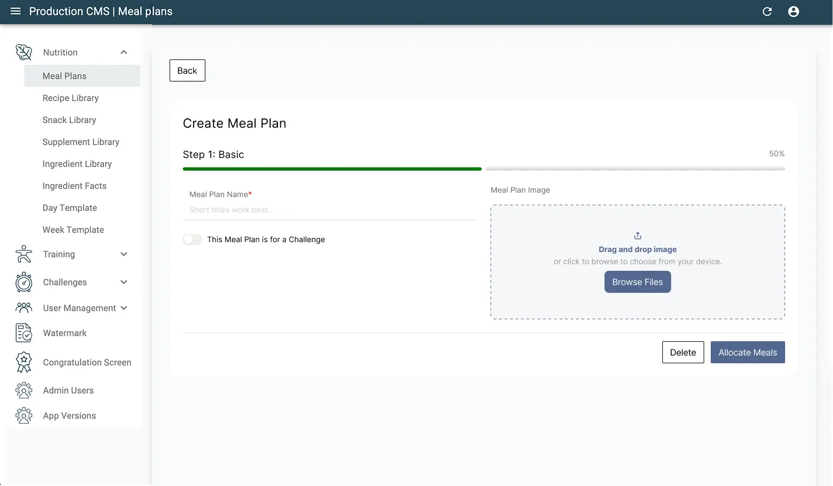Image resolution: width=833 pixels, height=486 pixels.
Task: Open Ingredient Library
Action: (x=77, y=164)
